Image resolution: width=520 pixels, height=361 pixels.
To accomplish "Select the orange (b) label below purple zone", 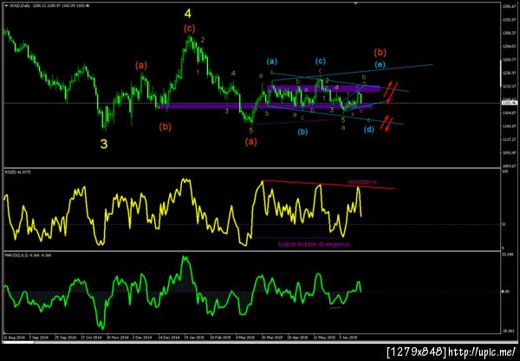I will tap(166, 126).
